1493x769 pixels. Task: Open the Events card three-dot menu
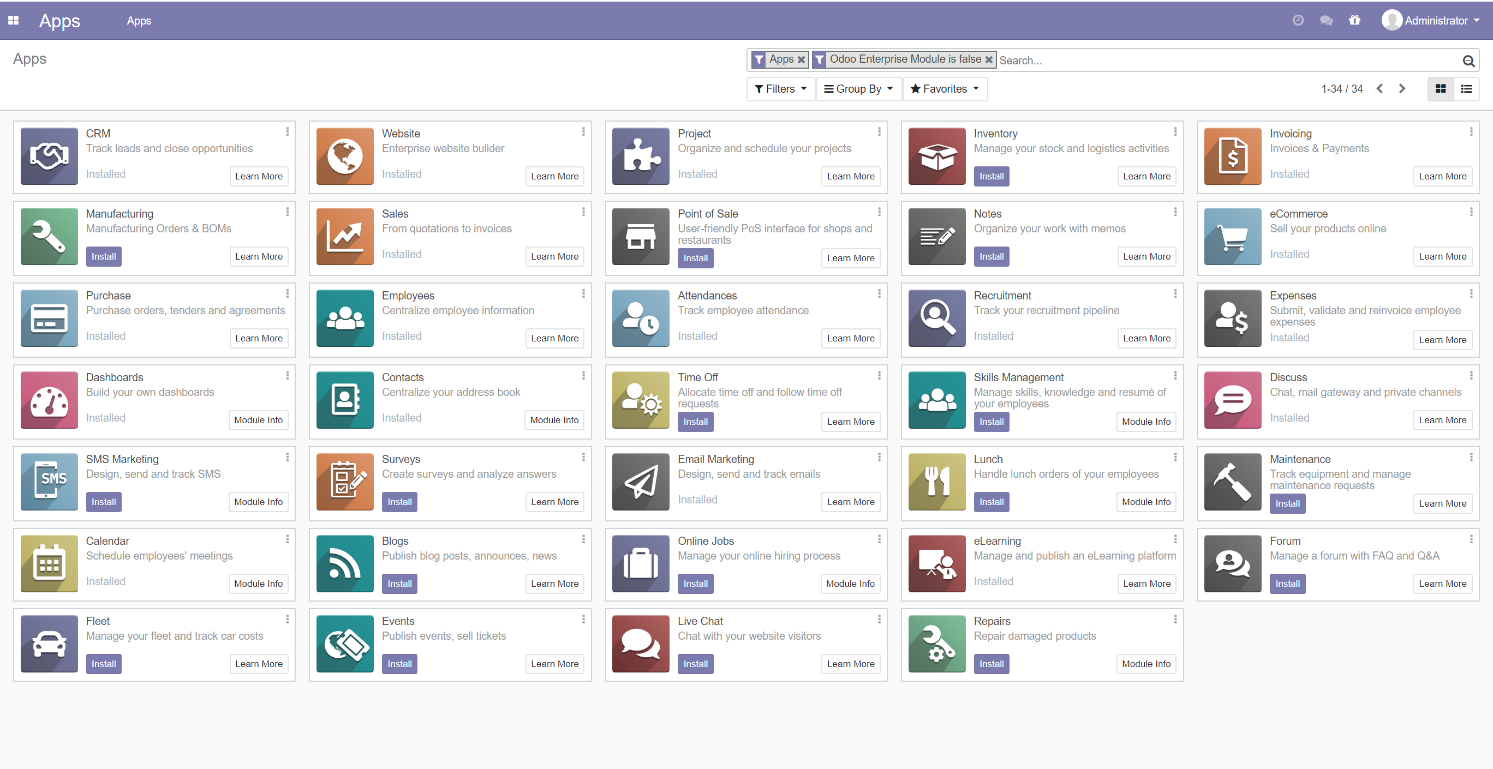point(583,620)
